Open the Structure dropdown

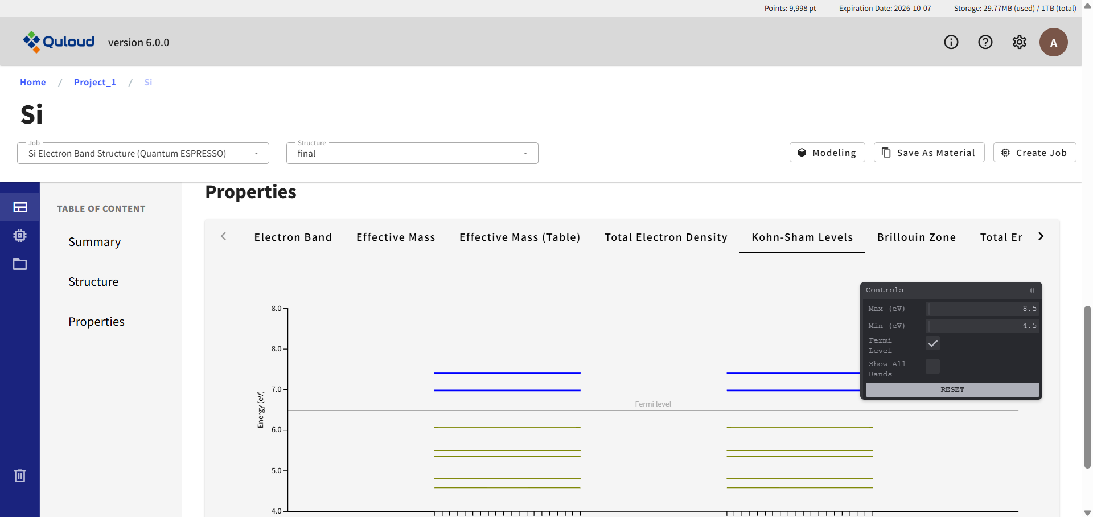[412, 153]
